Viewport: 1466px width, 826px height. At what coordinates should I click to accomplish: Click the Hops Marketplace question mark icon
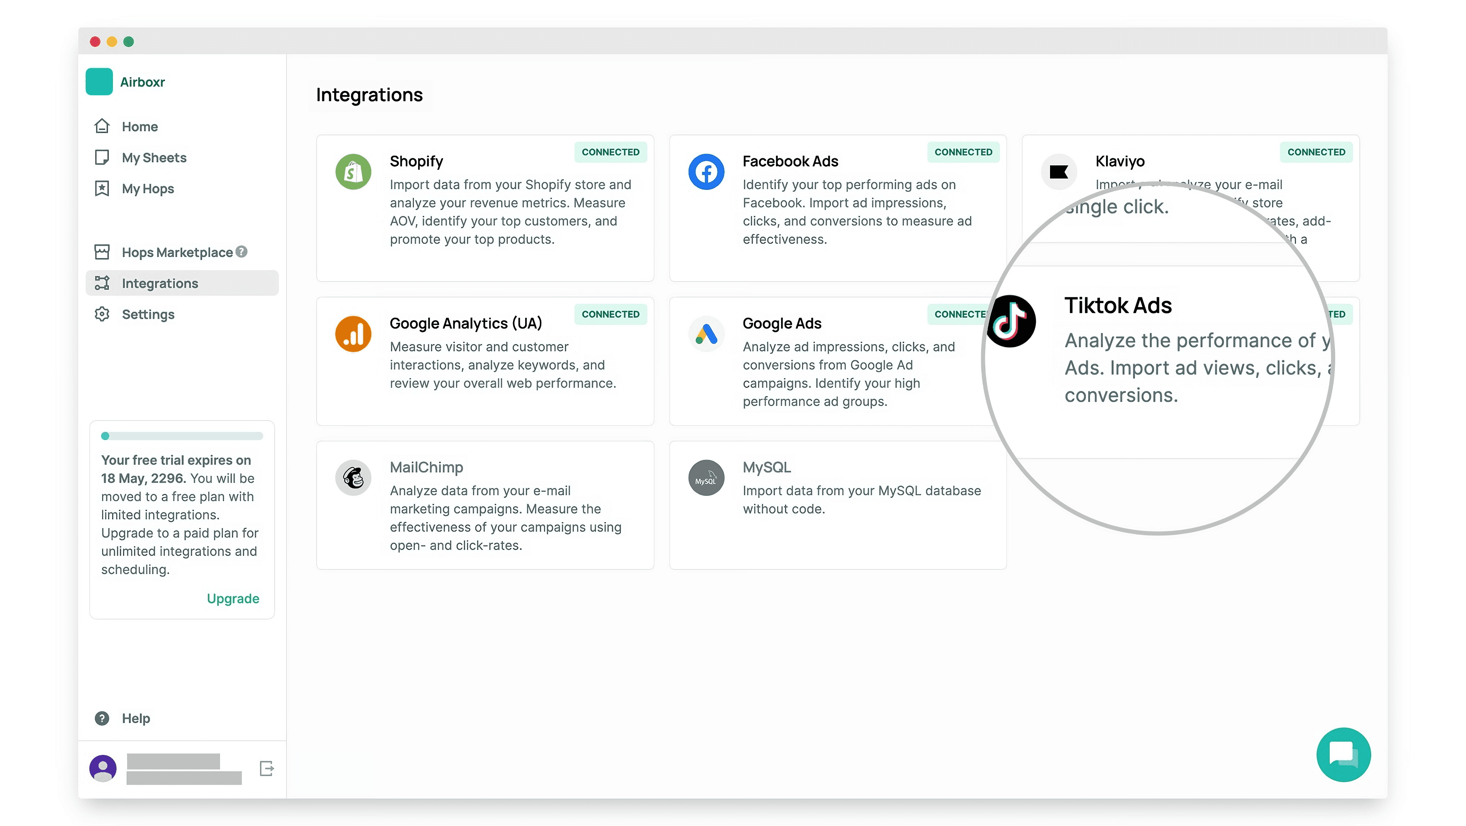[242, 251]
